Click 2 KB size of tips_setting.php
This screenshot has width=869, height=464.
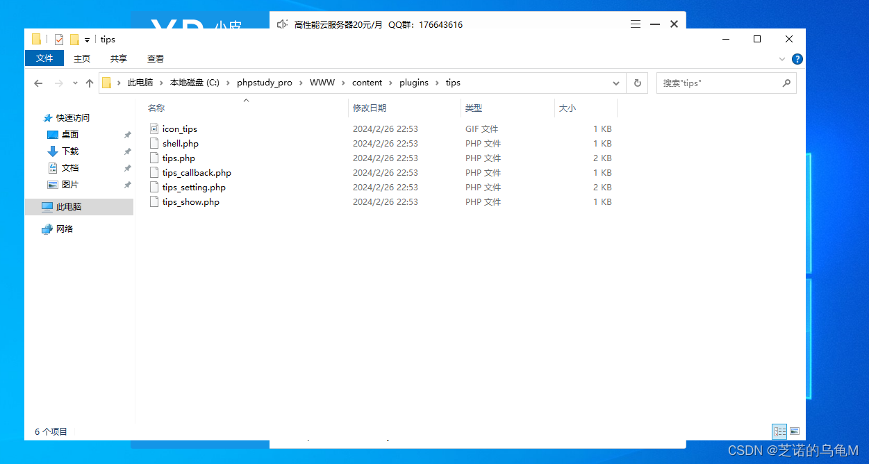[602, 187]
